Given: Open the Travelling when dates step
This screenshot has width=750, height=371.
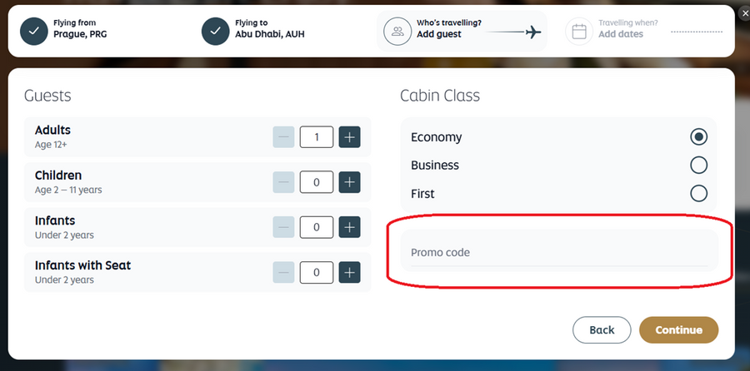Looking at the screenshot, I should tap(620, 30).
